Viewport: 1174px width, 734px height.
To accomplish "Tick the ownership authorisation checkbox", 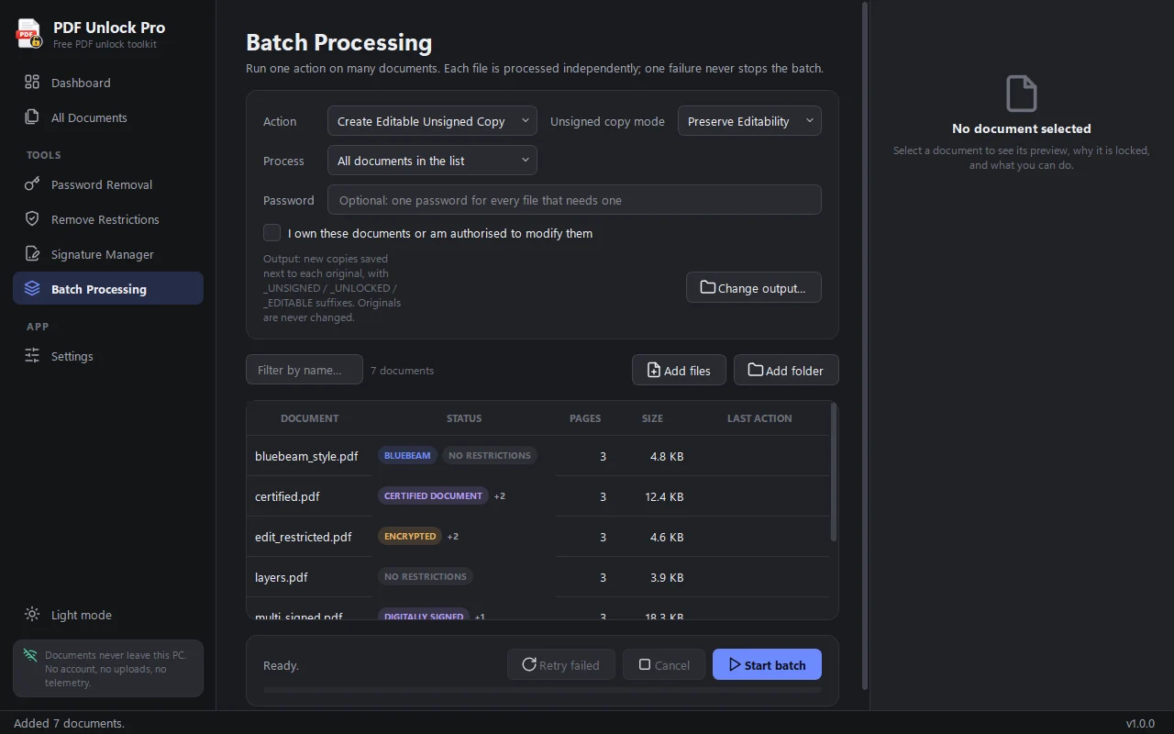I will coord(271,233).
